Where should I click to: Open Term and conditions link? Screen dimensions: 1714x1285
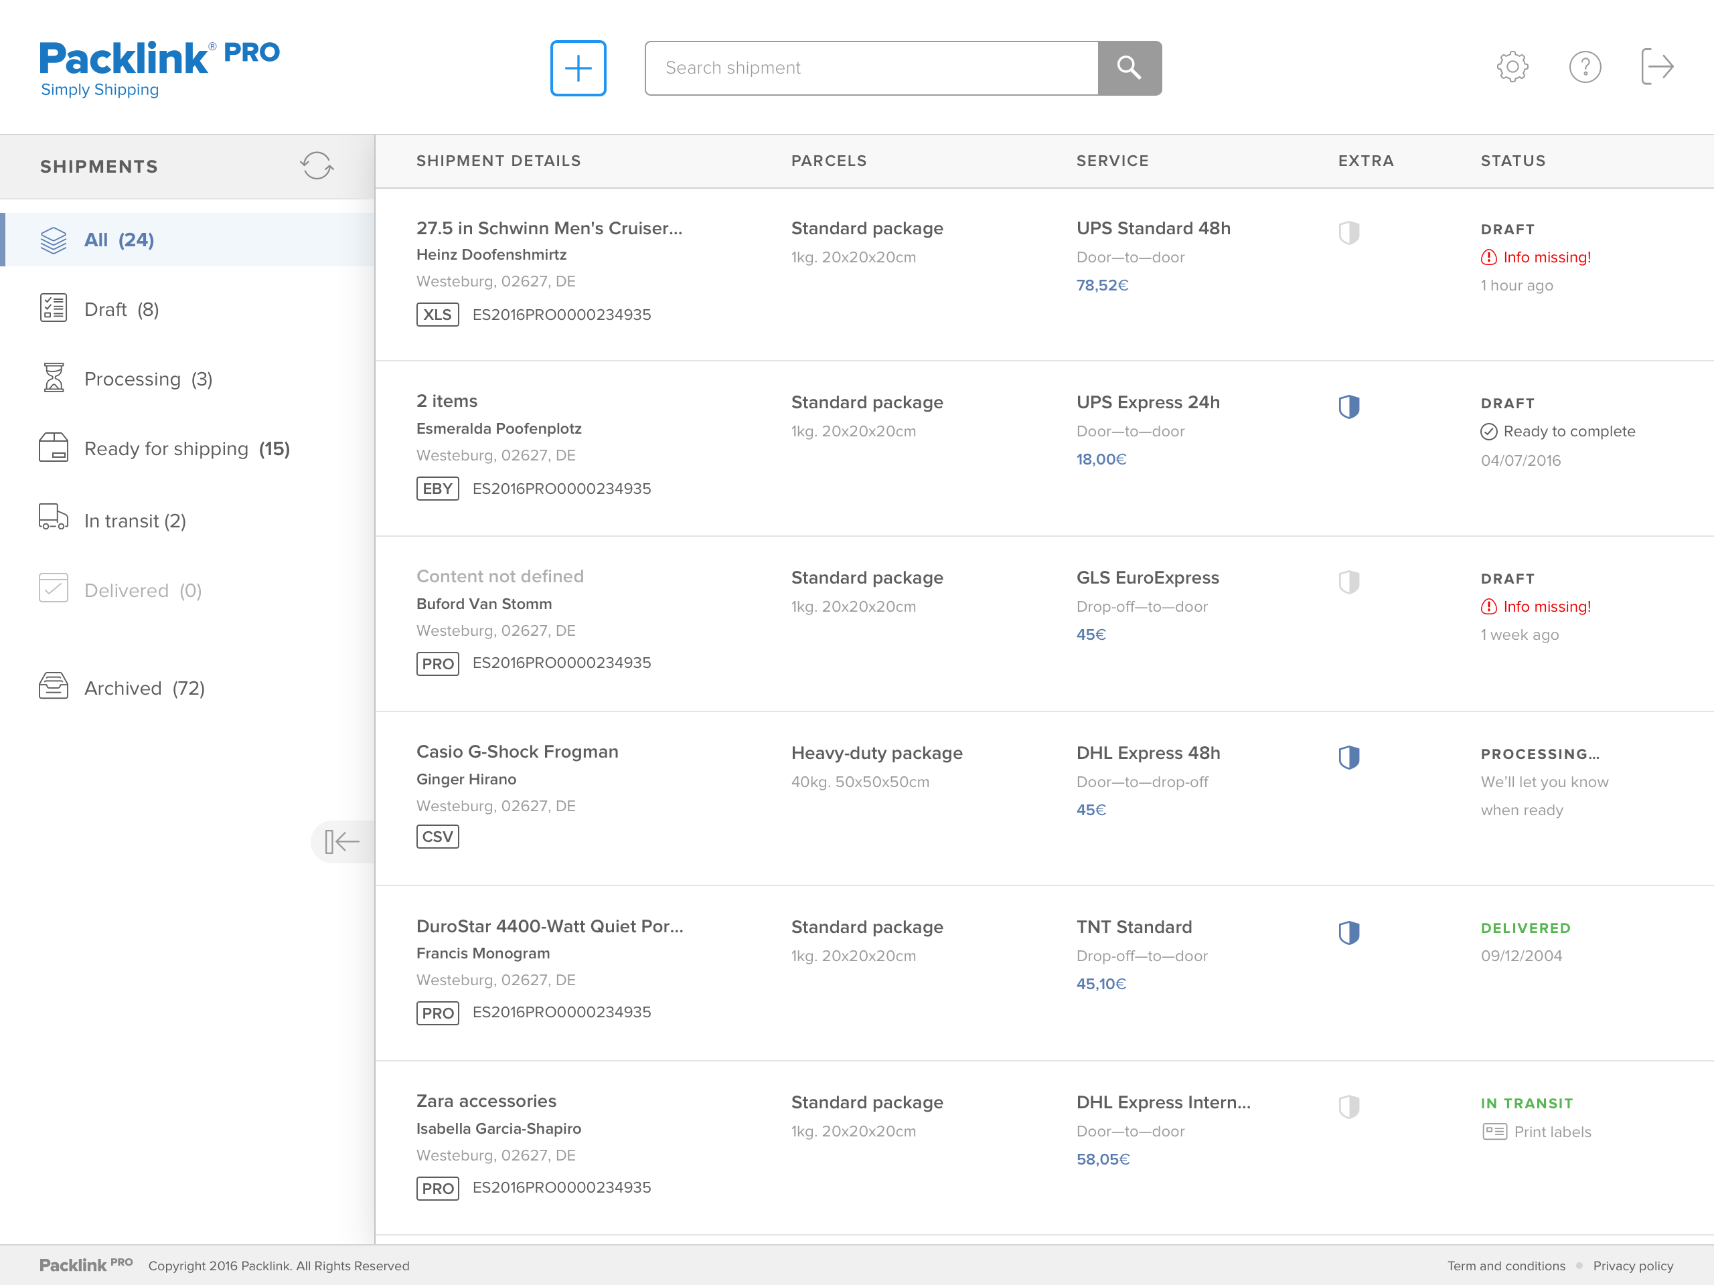[1506, 1266]
